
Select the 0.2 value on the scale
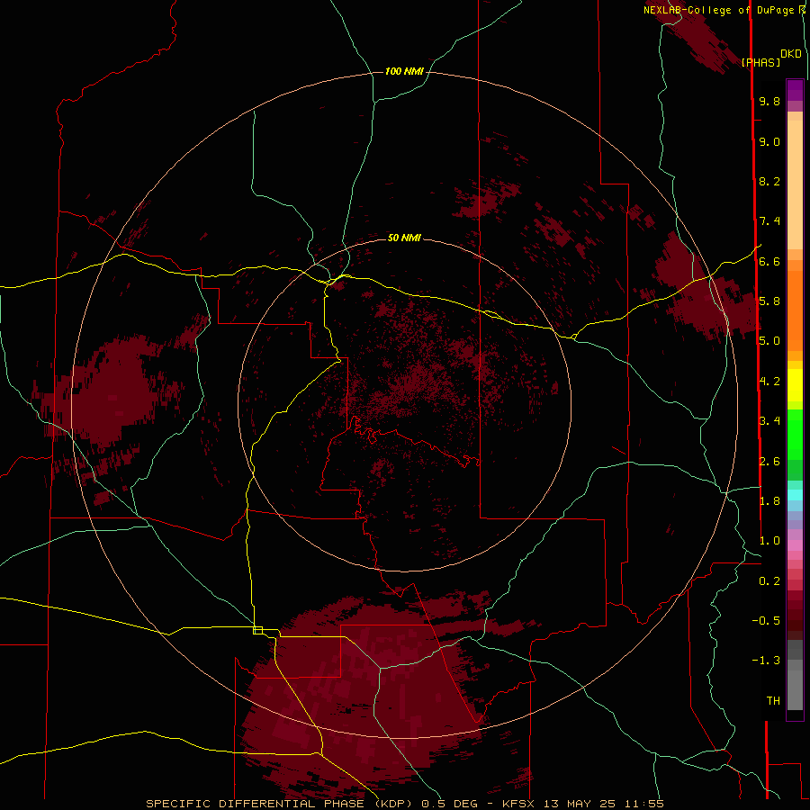point(769,581)
